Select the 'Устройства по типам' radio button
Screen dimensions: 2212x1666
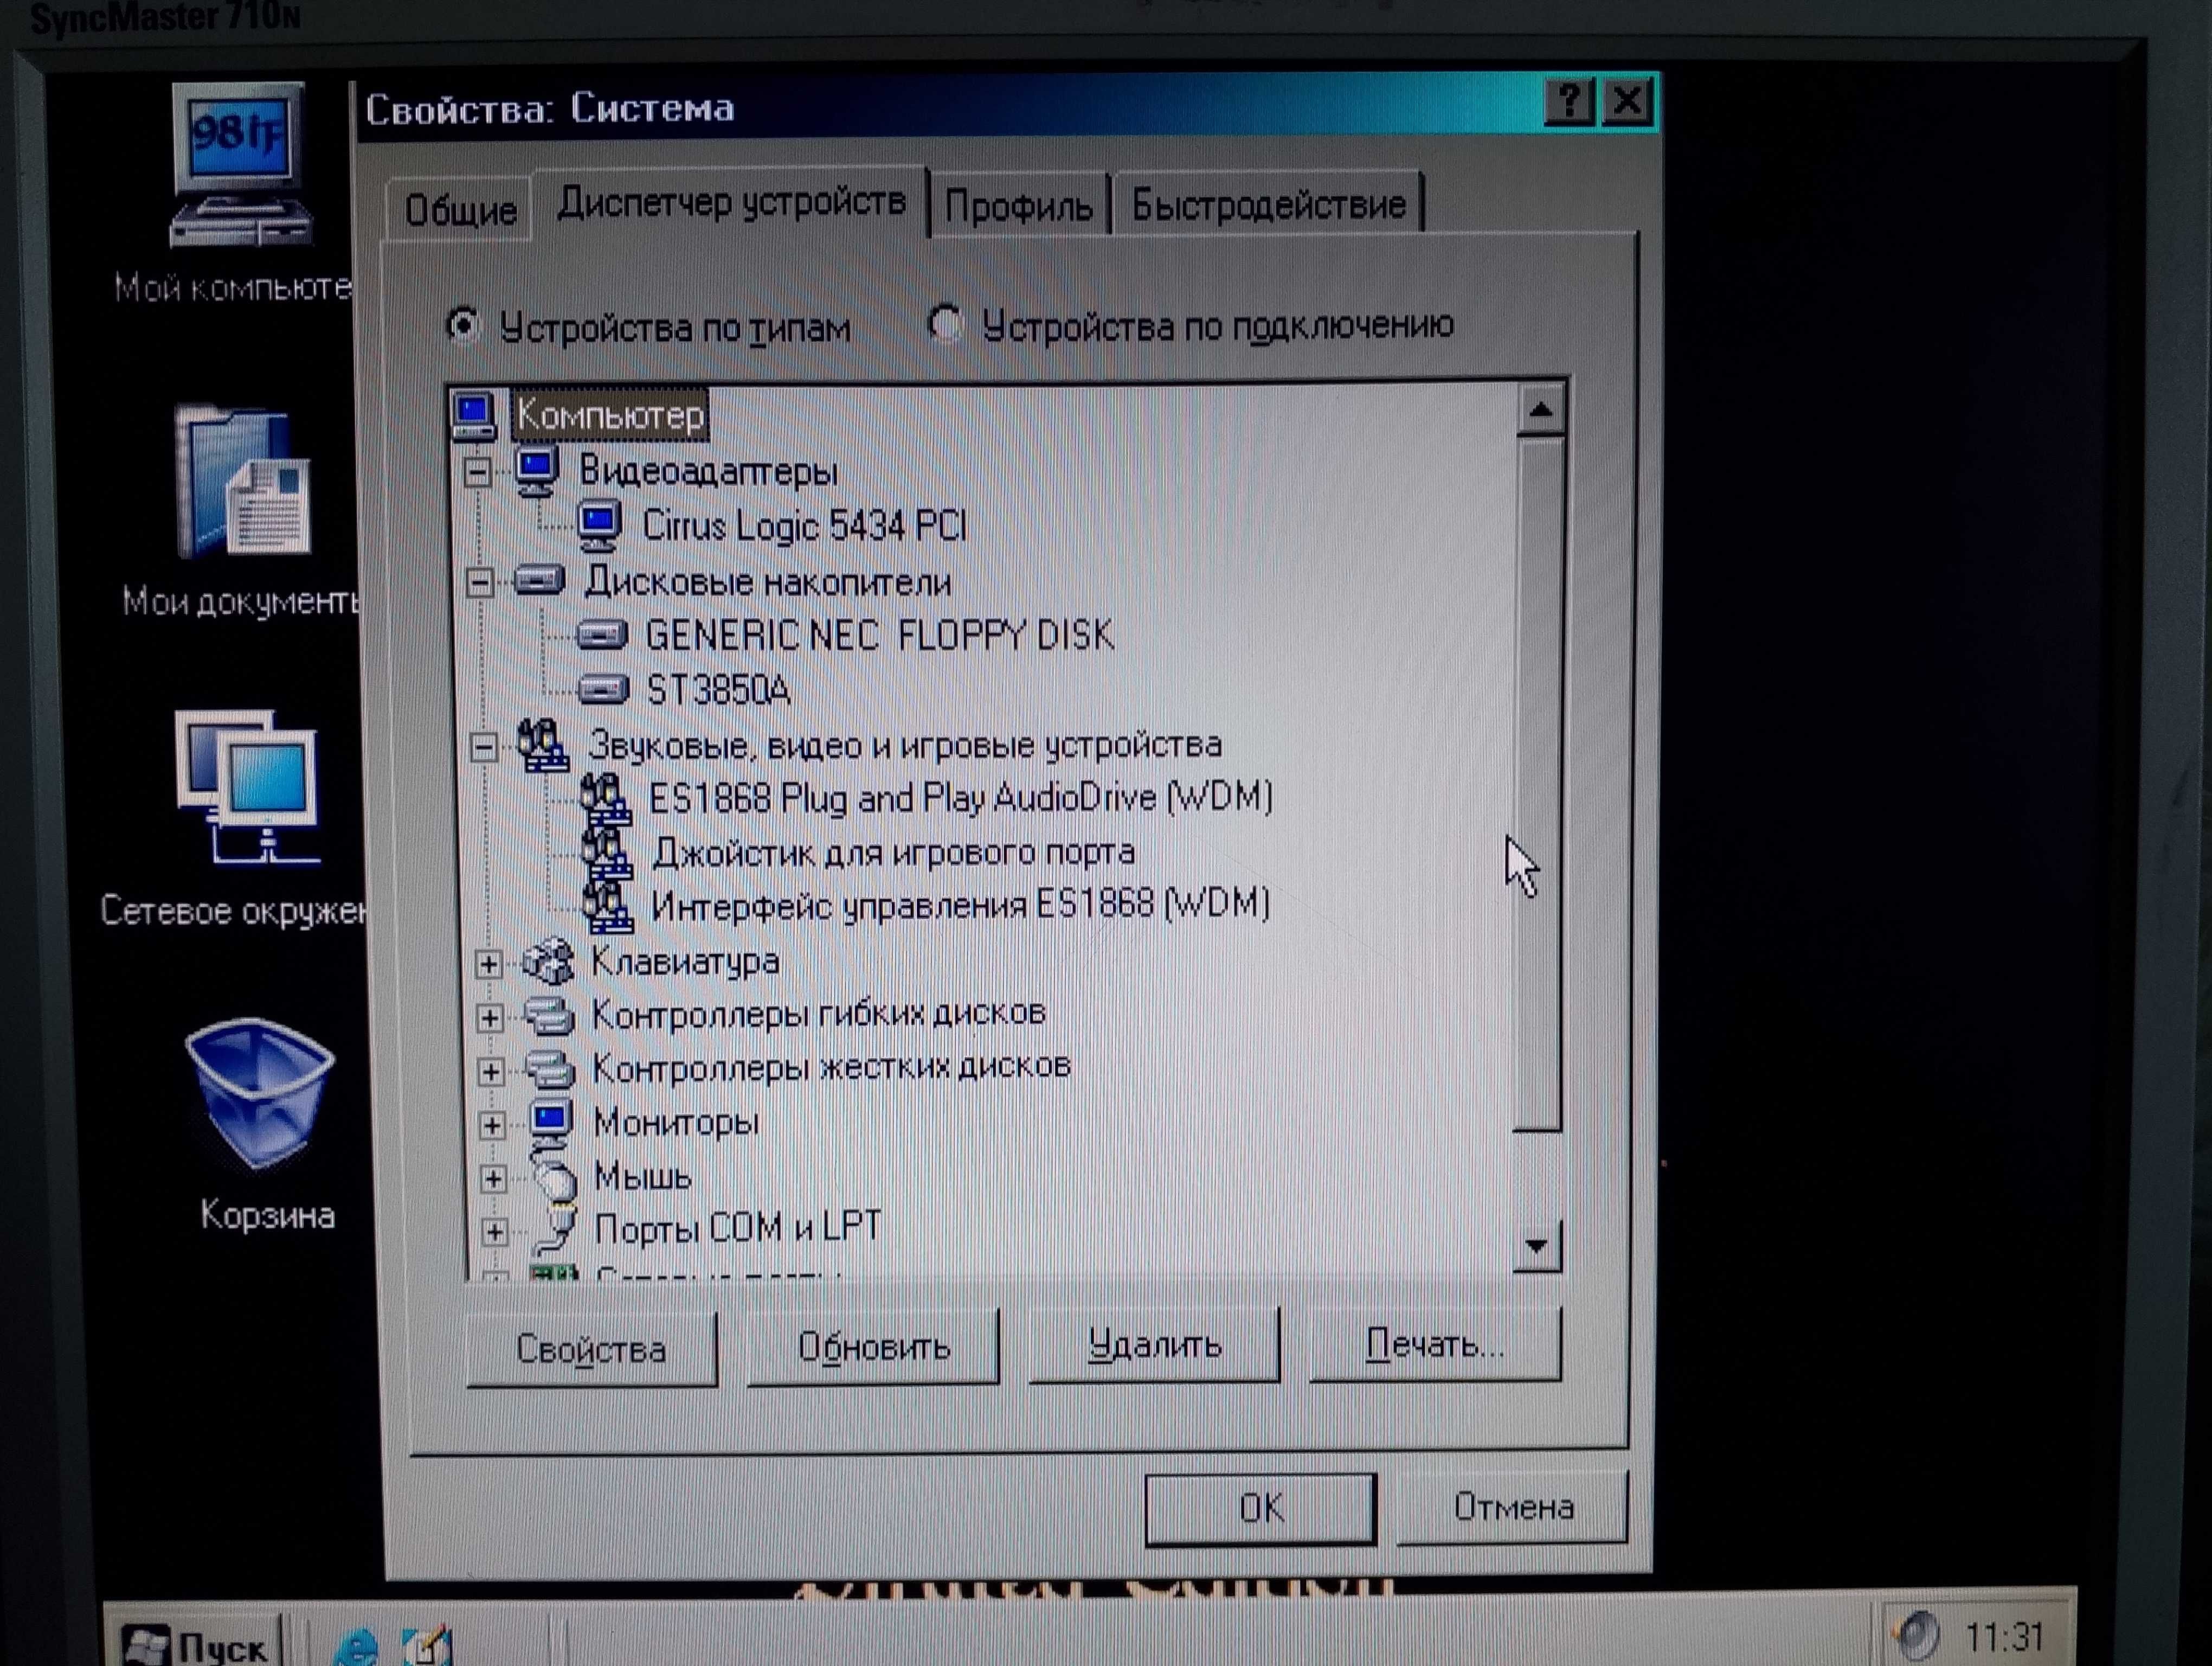462,325
